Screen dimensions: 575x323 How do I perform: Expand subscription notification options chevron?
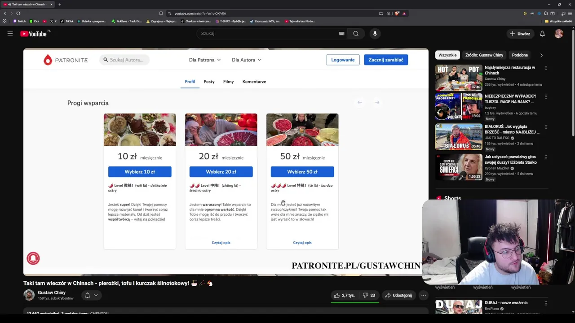click(x=96, y=295)
